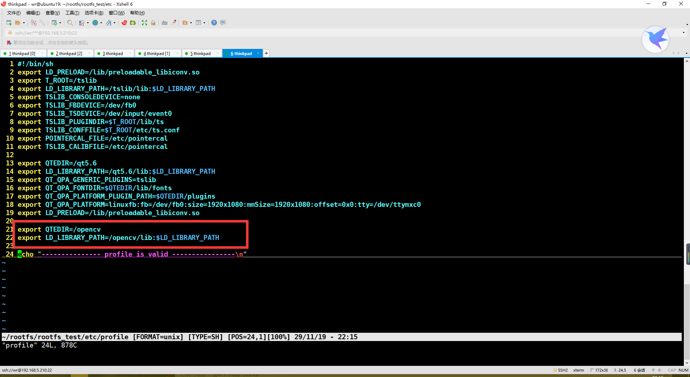Create a new session
690x377 pixels.
coord(9,23)
